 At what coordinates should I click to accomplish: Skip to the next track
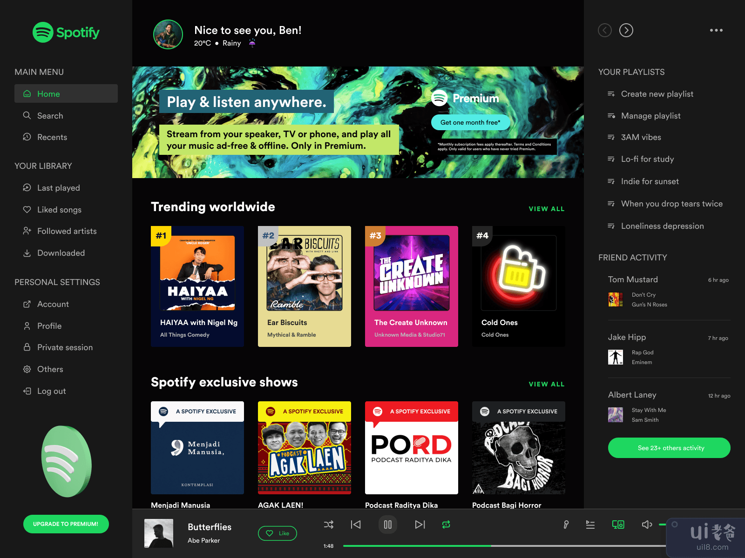pos(420,525)
